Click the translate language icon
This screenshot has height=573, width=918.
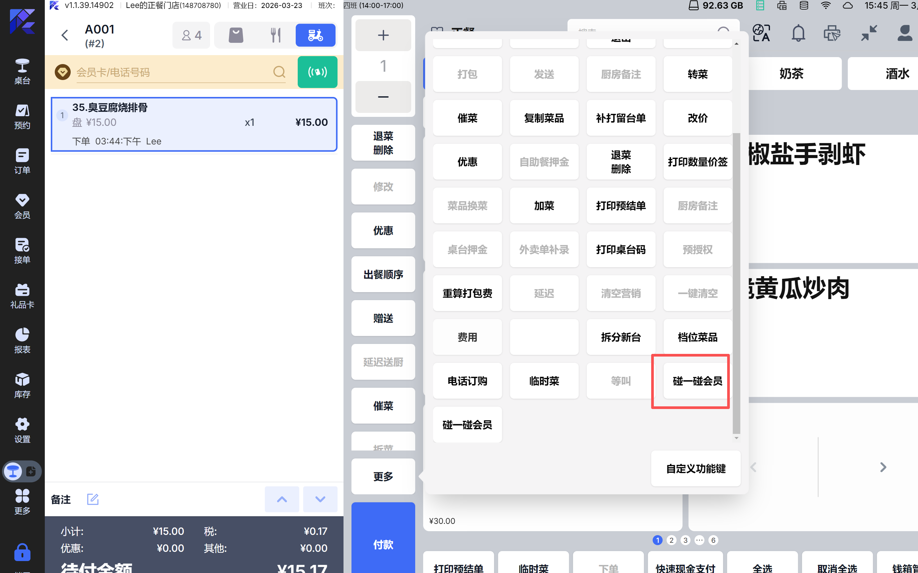tap(761, 33)
